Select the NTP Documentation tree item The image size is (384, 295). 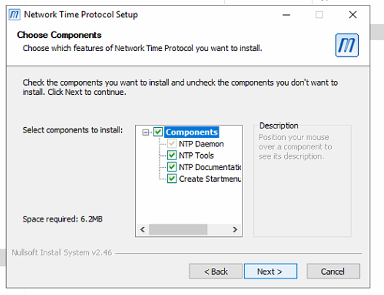[x=210, y=167]
